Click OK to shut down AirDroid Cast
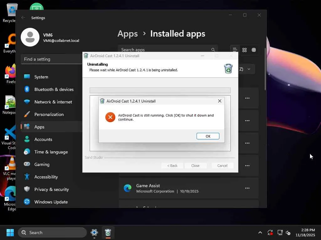321x240 pixels. pyautogui.click(x=208, y=136)
